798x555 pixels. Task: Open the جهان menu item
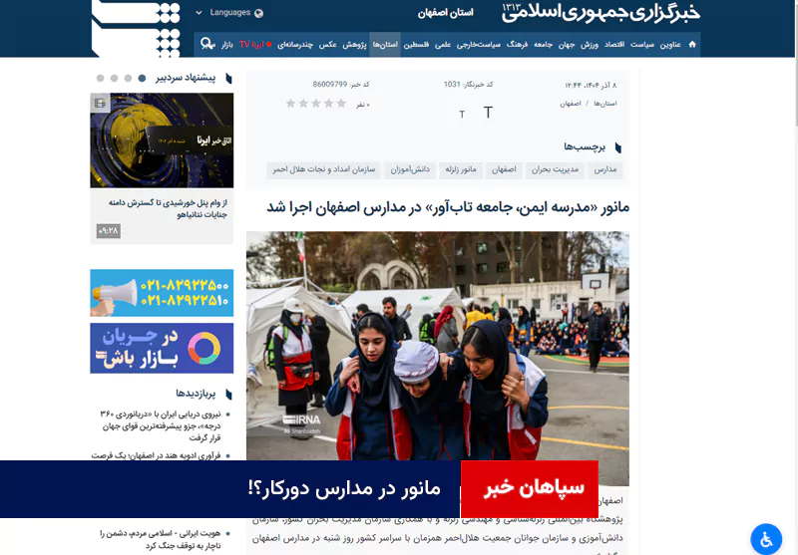[567, 45]
